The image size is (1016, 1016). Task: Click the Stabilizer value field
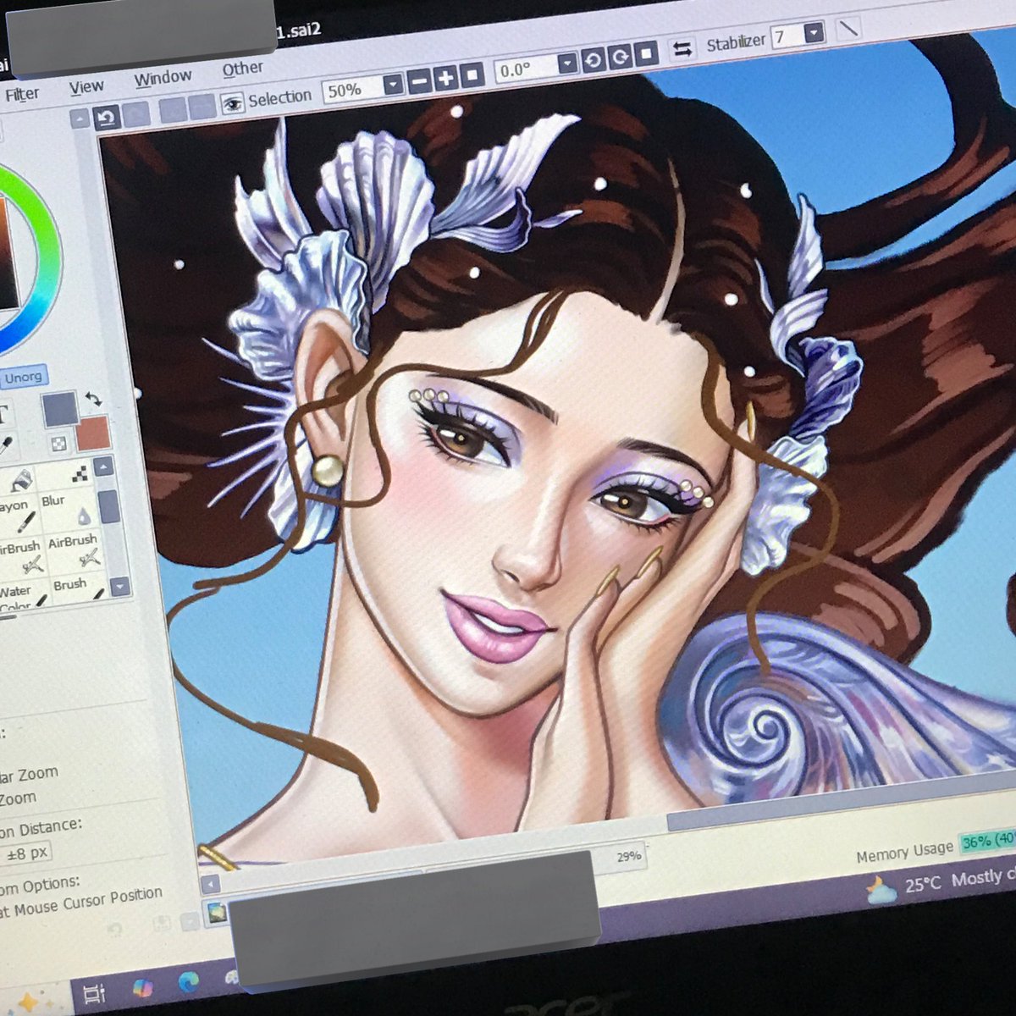786,37
